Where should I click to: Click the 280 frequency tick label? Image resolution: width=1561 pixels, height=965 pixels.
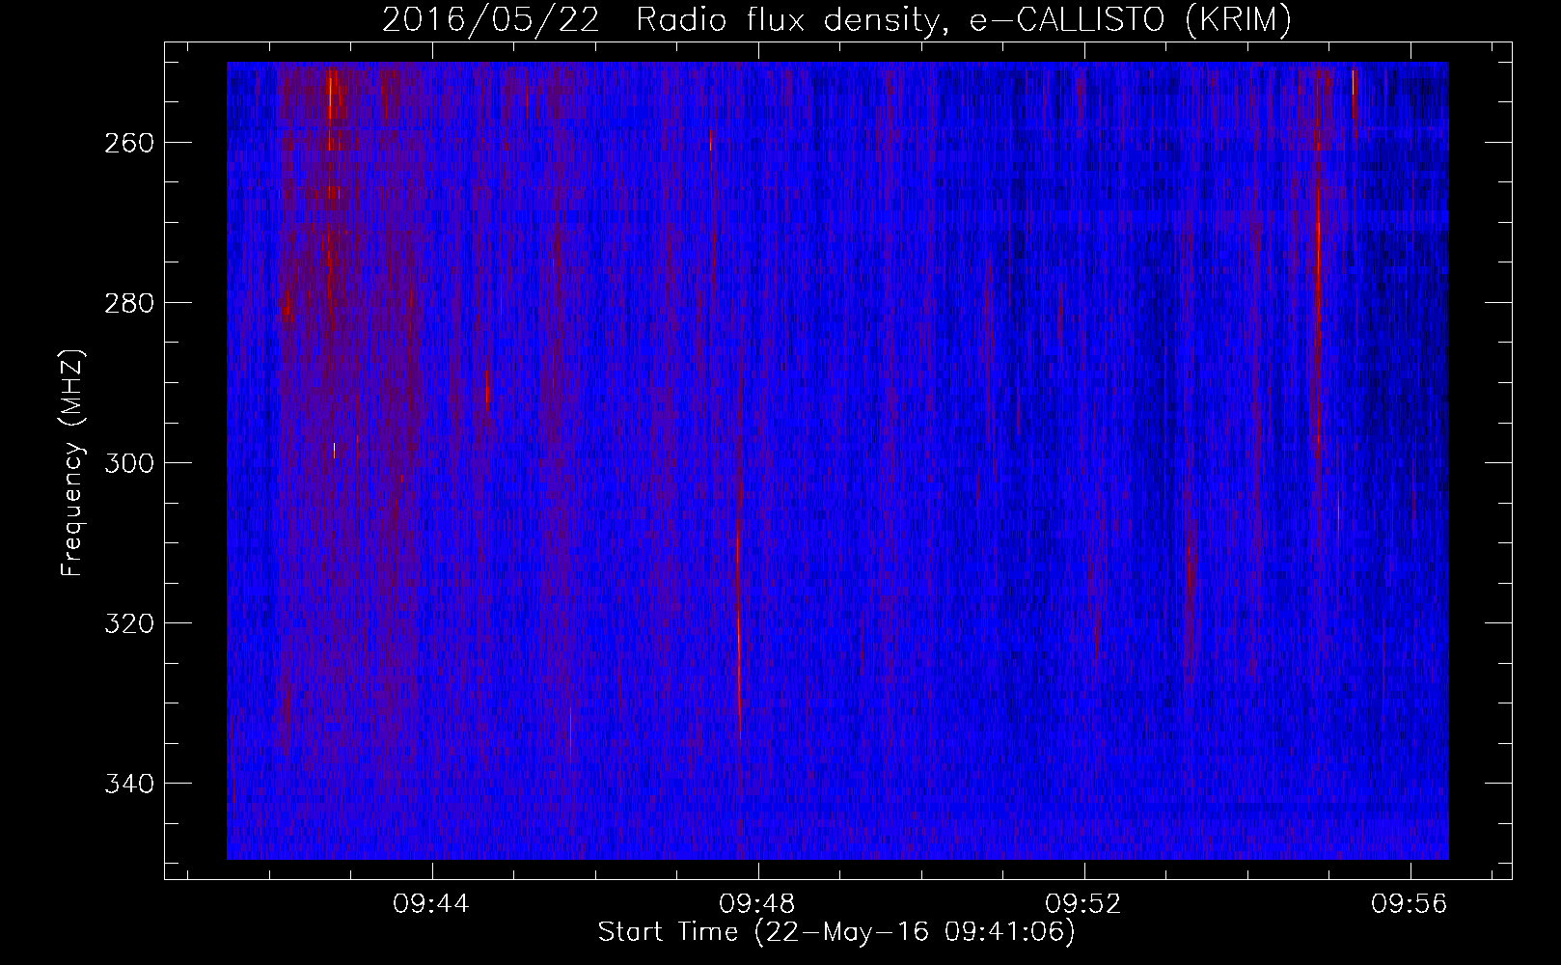pos(127,302)
